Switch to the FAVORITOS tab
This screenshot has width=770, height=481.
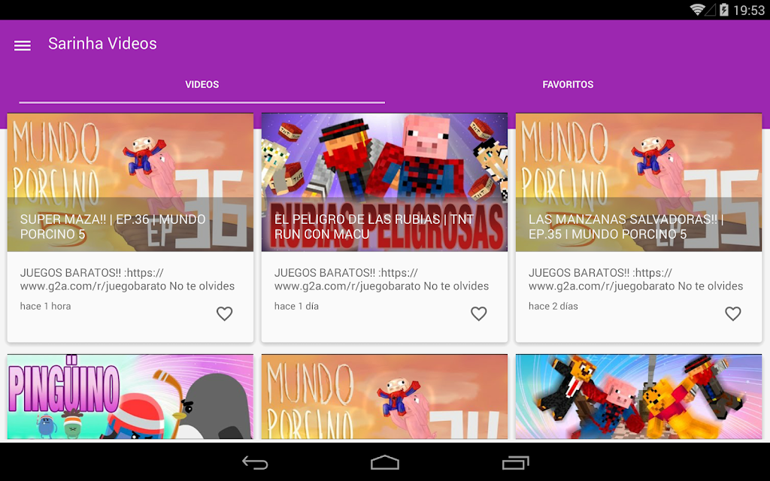pos(568,84)
